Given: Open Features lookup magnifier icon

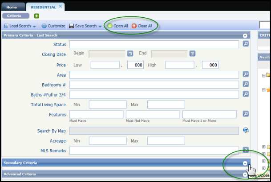Looking at the screenshot, I should pos(246,114).
